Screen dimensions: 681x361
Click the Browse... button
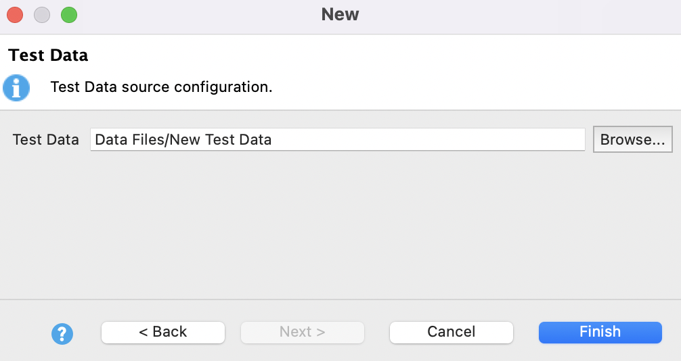(632, 139)
